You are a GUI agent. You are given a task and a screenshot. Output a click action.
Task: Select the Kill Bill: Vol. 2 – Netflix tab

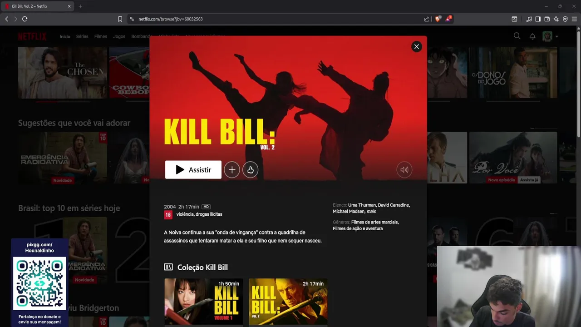37,6
